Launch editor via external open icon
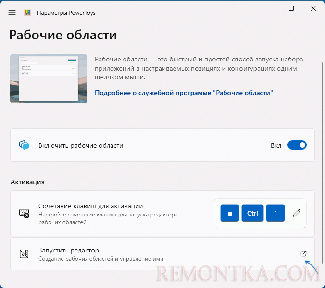The height and width of the screenshot is (288, 325). [x=303, y=253]
